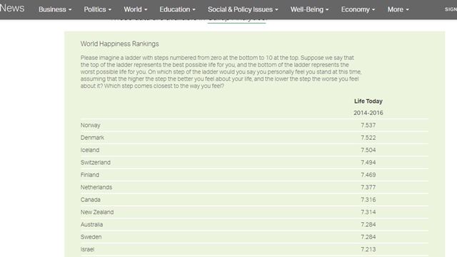457x257 pixels.
Task: Click the partially visible Sign In link
Action: [451, 9]
